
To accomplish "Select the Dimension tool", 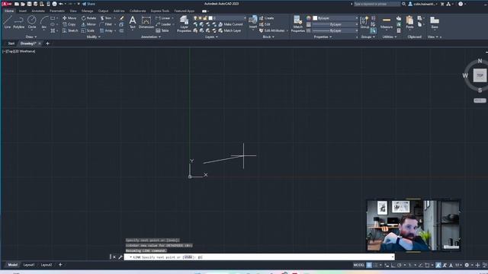I will 146,22.
